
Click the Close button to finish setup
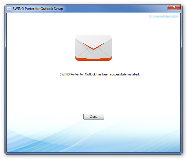click(x=93, y=117)
